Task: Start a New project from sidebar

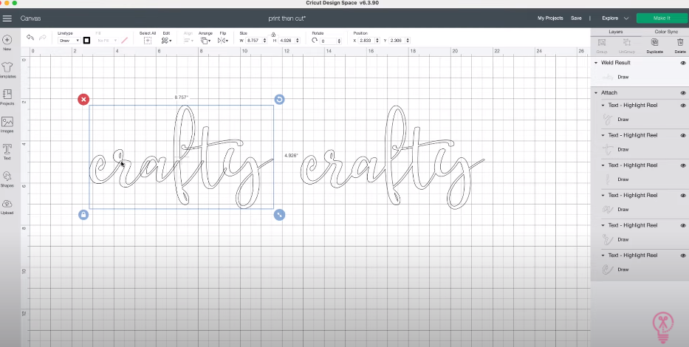Action: 7,43
